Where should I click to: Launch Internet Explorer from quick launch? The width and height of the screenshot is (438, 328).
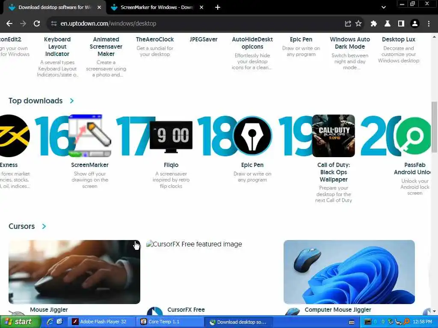tap(50, 322)
